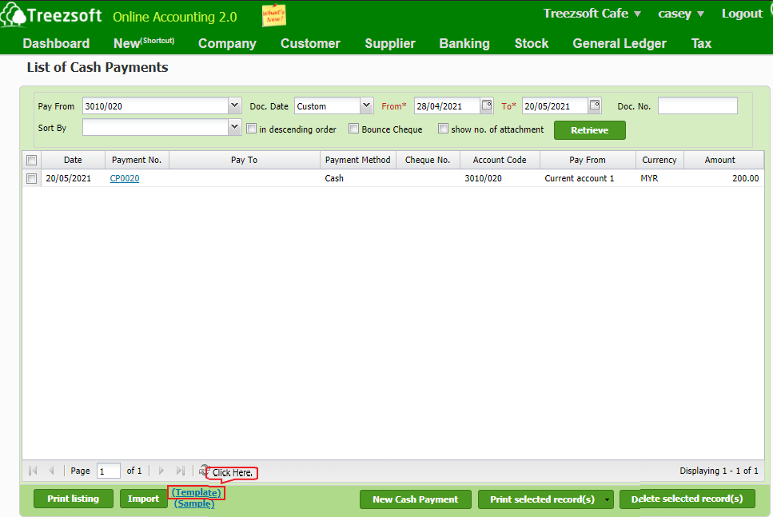Open the Treezsoft Cafe company menu
Image resolution: width=773 pixels, height=517 pixels.
(x=592, y=14)
